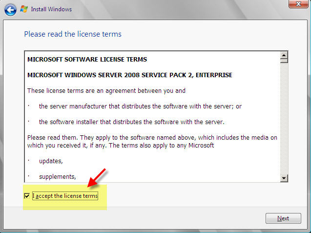Go back using the blue back arrow
The image size is (311, 233).
click(10, 10)
